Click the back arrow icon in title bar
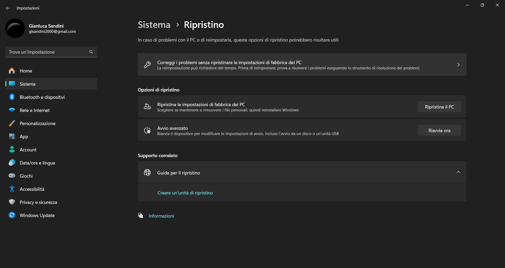Viewport: 505px width, 268px height. [x=8, y=8]
